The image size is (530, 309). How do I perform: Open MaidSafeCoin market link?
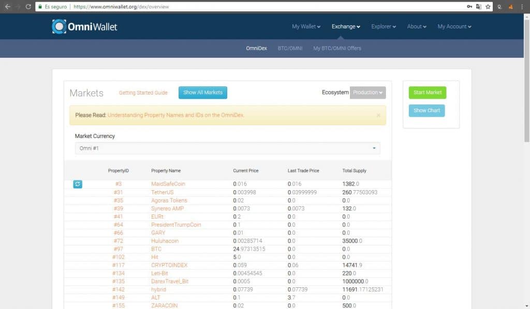[168, 184]
